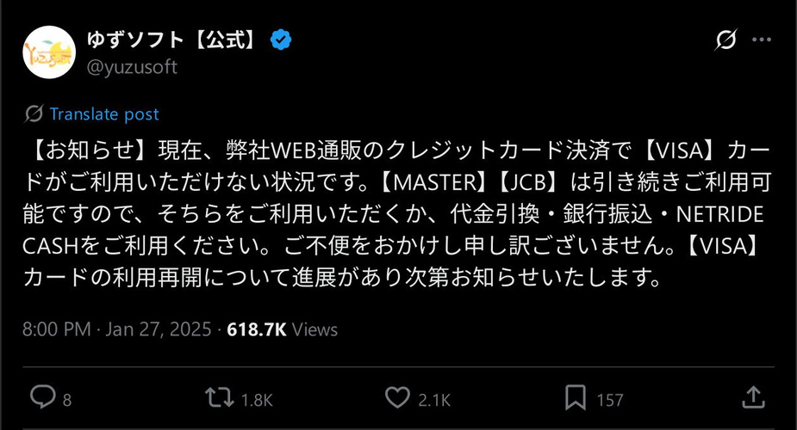Click the Grok icon beside Translate post
The height and width of the screenshot is (430, 797).
point(34,114)
